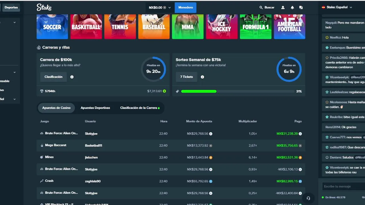This screenshot has width=365, height=205.
Task: Click the Buscar search icon
Action: [x=261, y=7]
